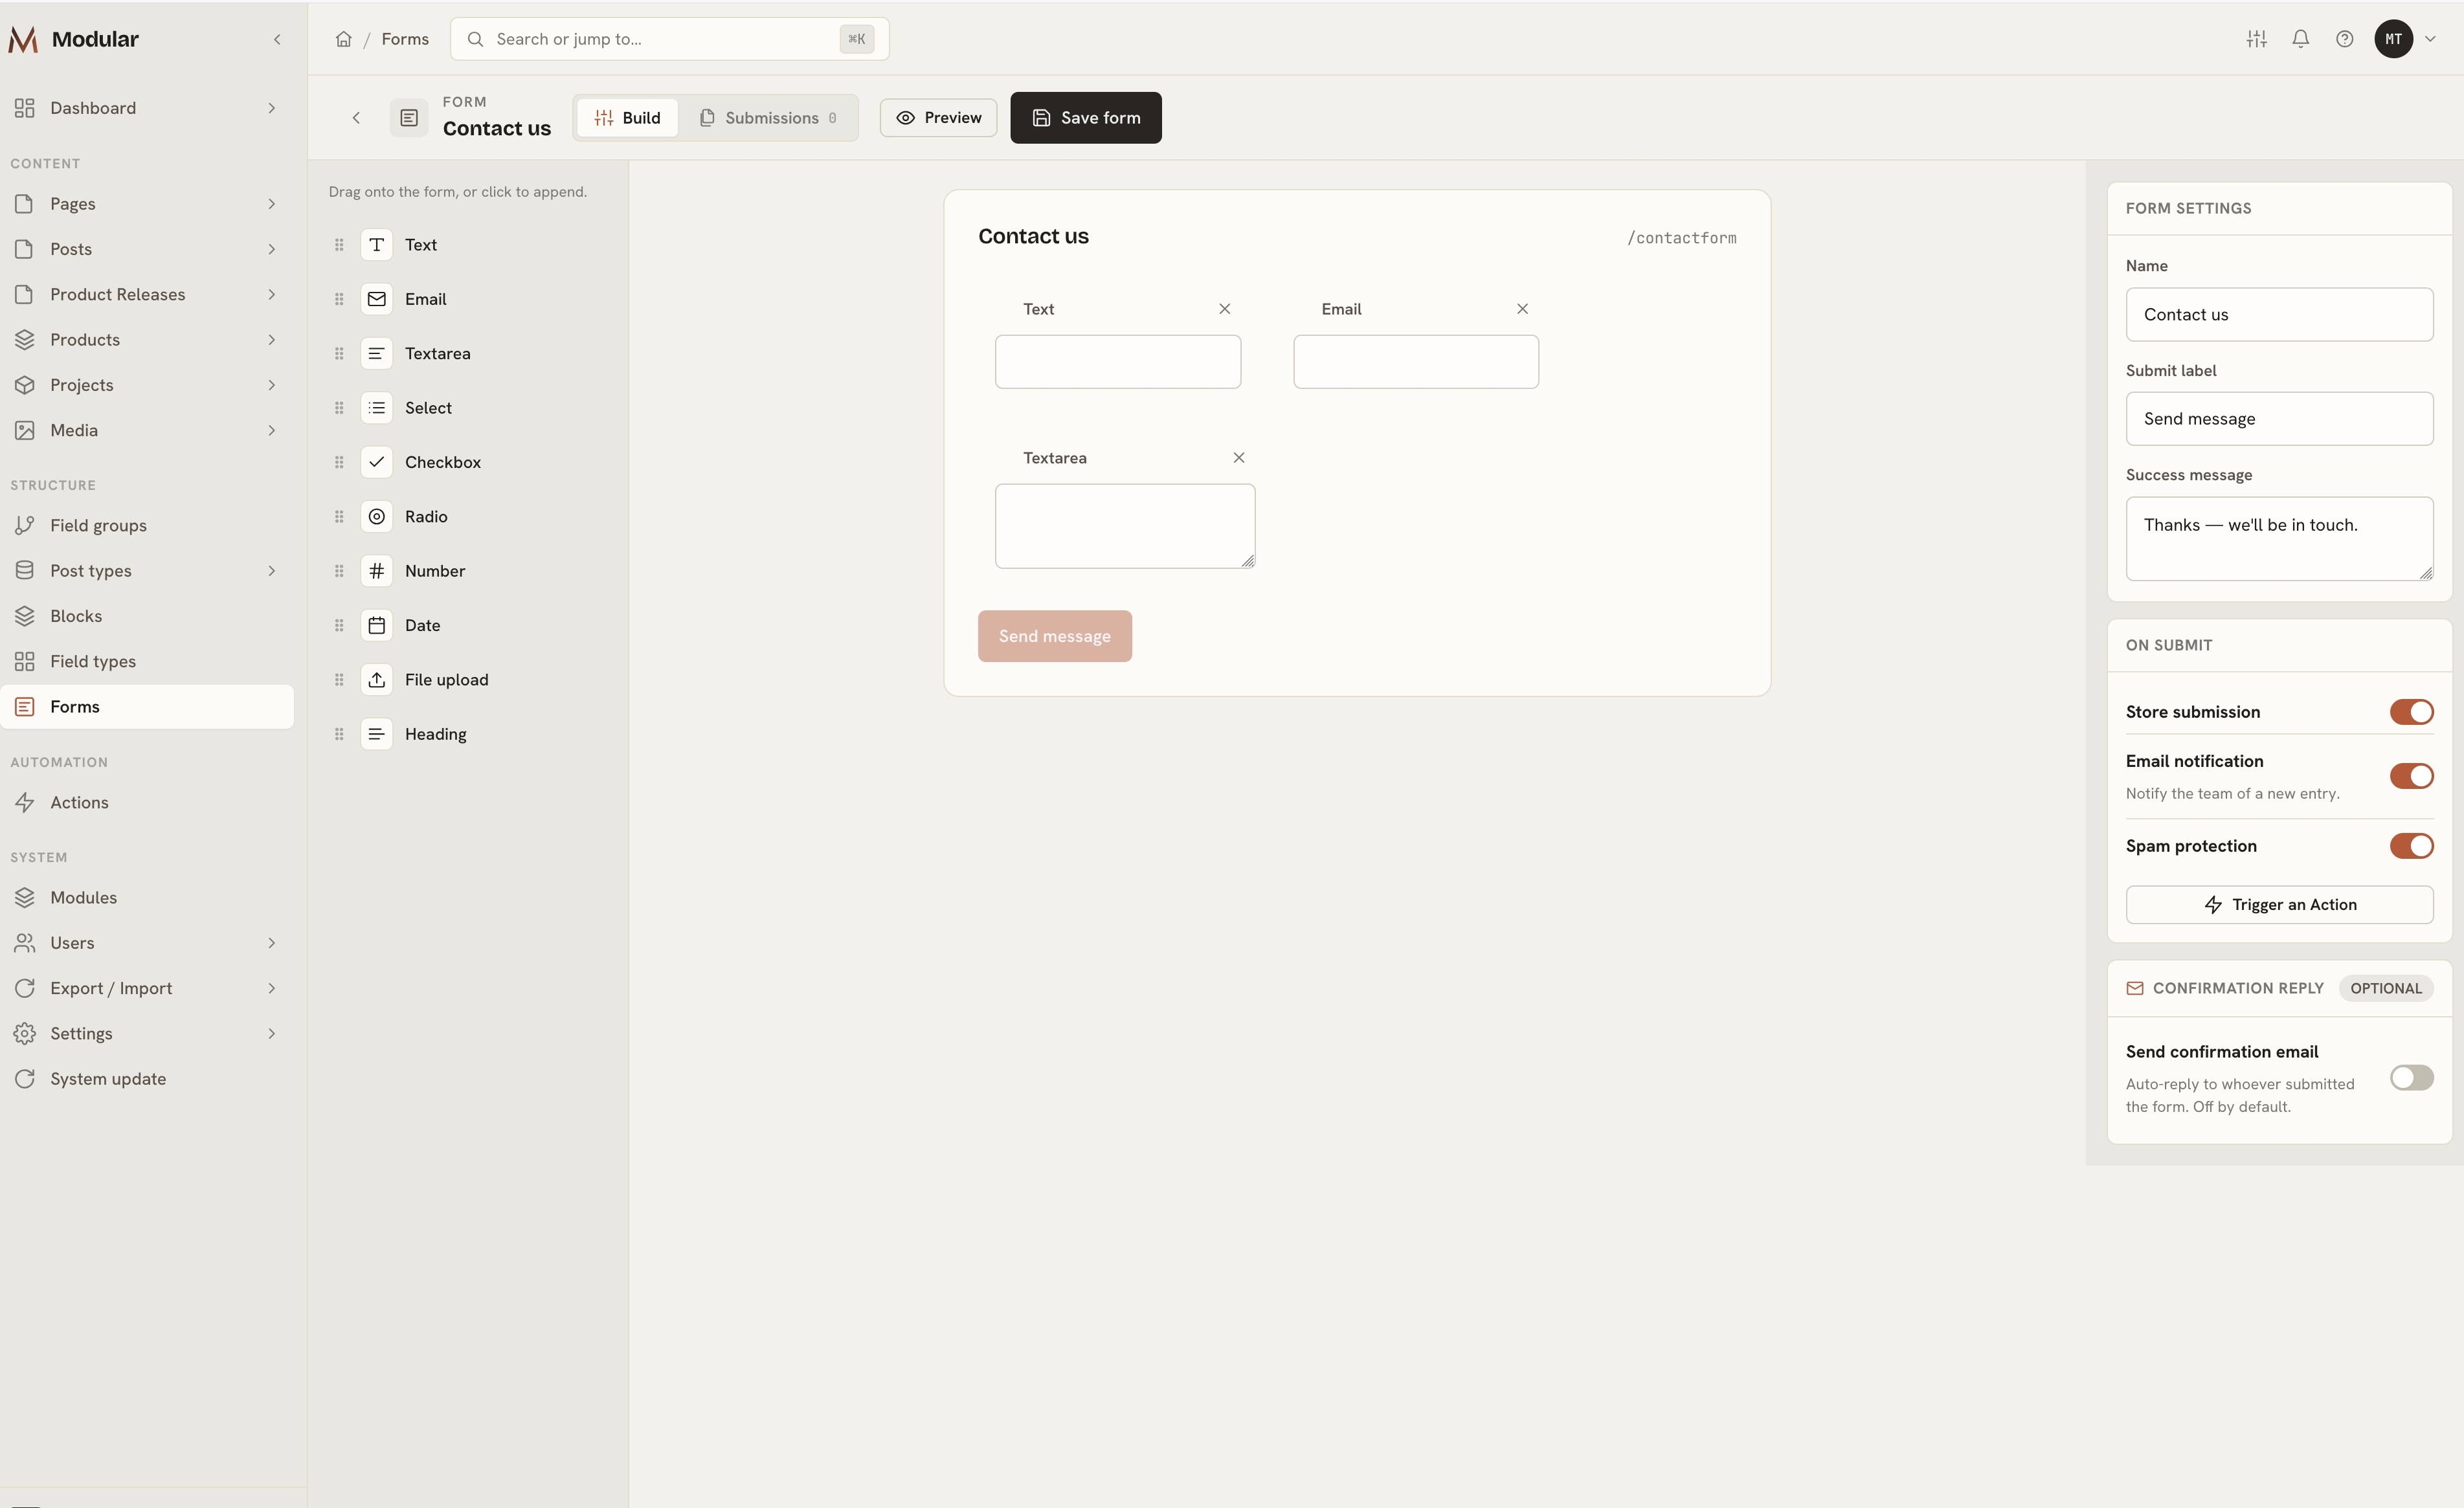Click the Forms breadcrumb link
Viewport: 2464px width, 1508px height.
405,39
